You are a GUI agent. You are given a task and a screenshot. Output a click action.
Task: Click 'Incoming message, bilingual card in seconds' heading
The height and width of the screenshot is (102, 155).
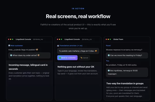28,67
